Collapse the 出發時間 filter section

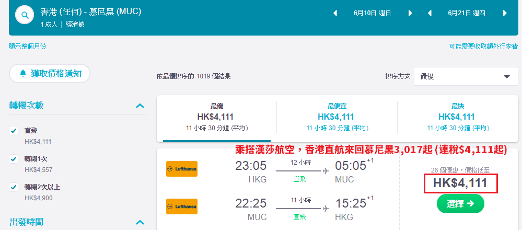point(140,222)
